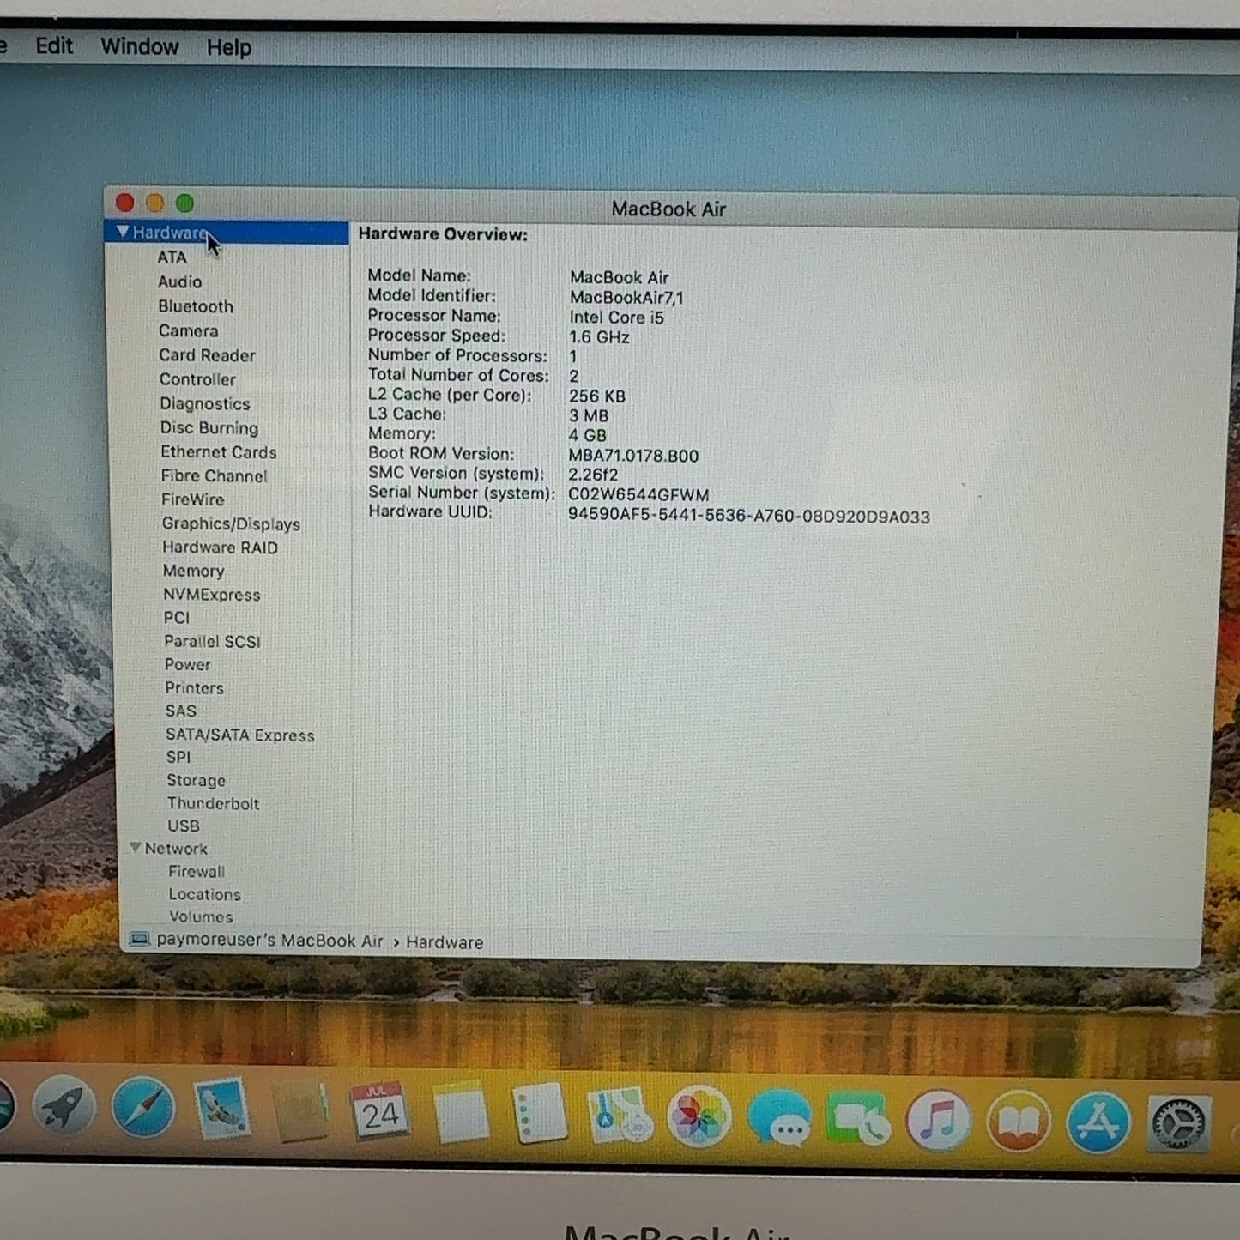Image resolution: width=1240 pixels, height=1240 pixels.
Task: Launch iTunes from the dock
Action: [939, 1120]
